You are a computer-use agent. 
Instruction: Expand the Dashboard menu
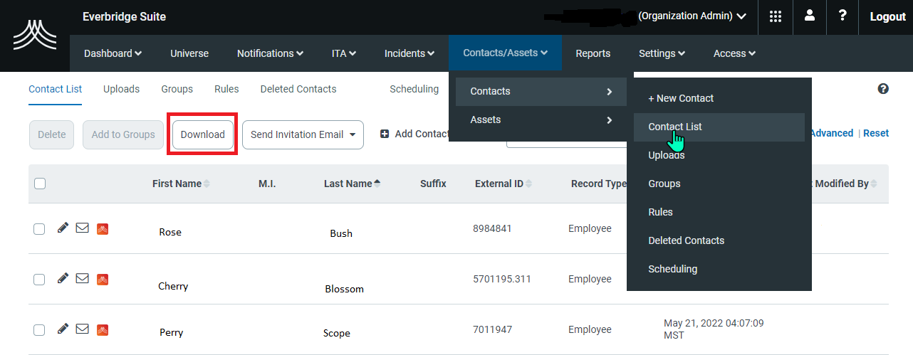(x=113, y=53)
